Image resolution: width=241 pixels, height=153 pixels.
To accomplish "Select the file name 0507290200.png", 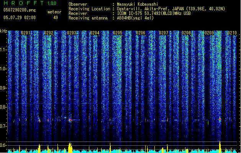I will pos(20,10).
